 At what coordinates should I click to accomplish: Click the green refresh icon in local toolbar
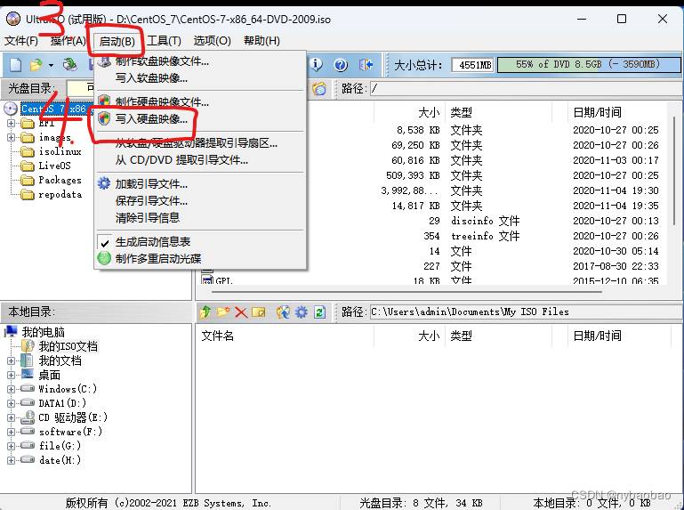319,312
